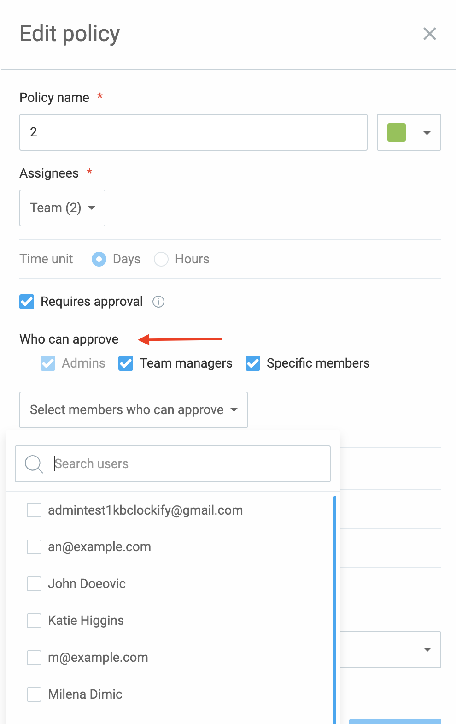Open the policy color picker dropdown
This screenshot has width=456, height=724.
[409, 132]
